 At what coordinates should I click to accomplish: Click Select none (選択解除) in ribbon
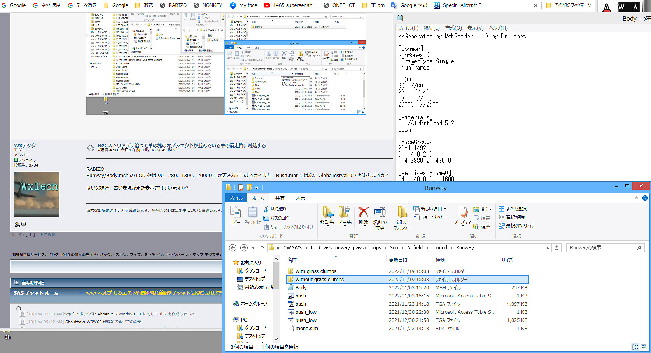pos(512,217)
